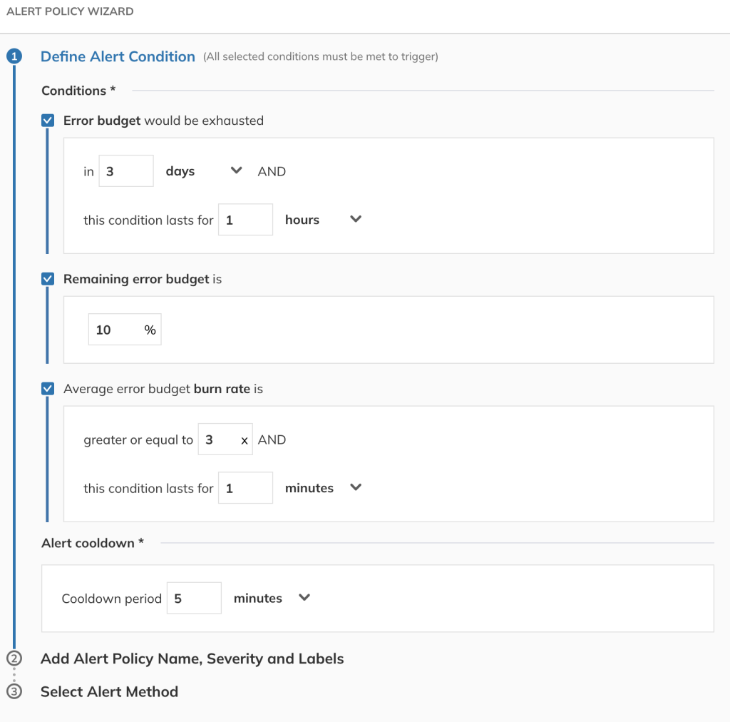Screen dimensions: 730x722
Task: Open the minutes dropdown under burn rate
Action: click(354, 487)
